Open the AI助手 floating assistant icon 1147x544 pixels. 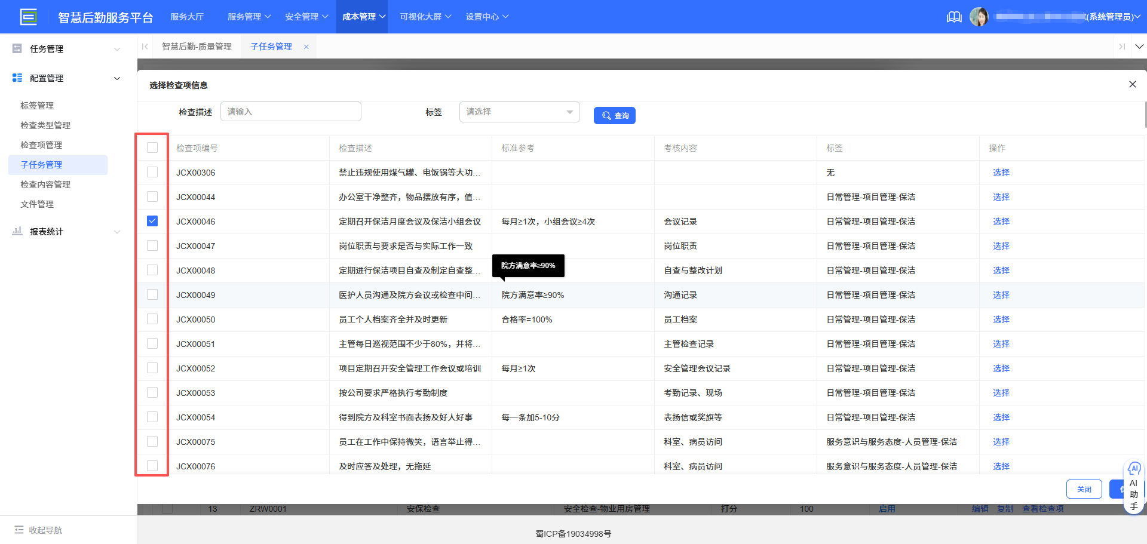tap(1134, 469)
